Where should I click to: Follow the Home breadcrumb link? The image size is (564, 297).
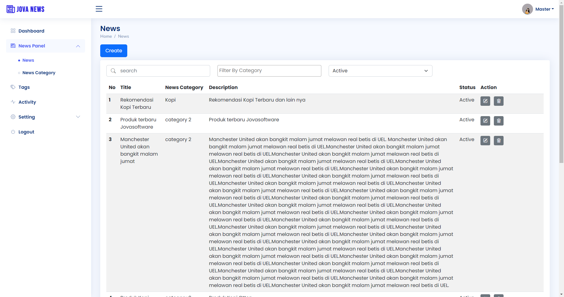pyautogui.click(x=106, y=36)
